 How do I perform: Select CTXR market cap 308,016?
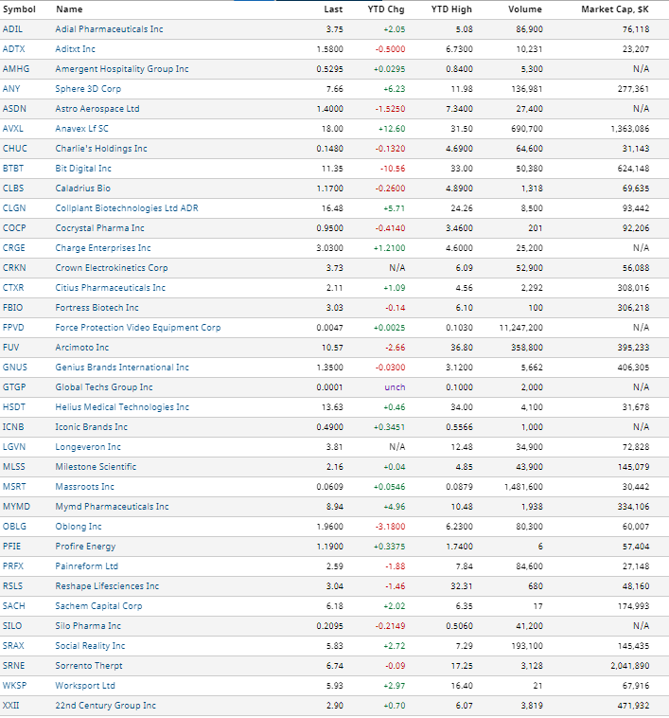click(x=633, y=288)
